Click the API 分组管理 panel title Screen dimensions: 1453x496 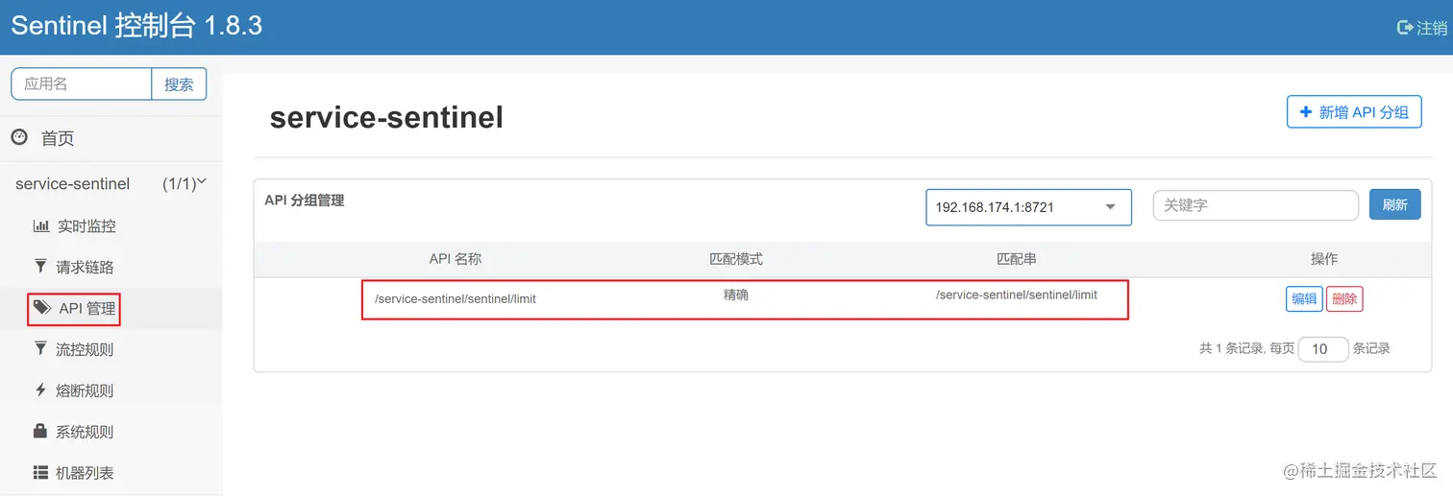coord(305,201)
